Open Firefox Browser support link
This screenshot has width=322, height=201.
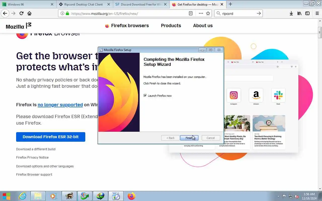click(x=34, y=175)
